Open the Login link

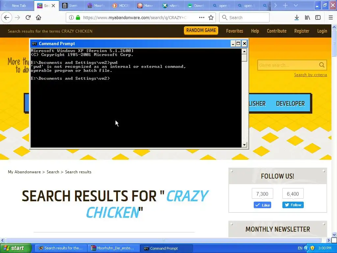click(x=322, y=31)
